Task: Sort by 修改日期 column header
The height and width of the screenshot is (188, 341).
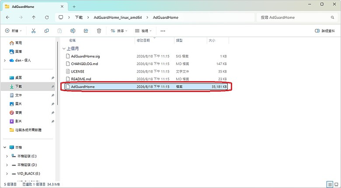Action: (x=143, y=41)
